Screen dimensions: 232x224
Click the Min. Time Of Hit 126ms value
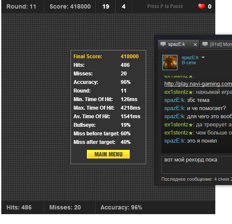click(129, 99)
